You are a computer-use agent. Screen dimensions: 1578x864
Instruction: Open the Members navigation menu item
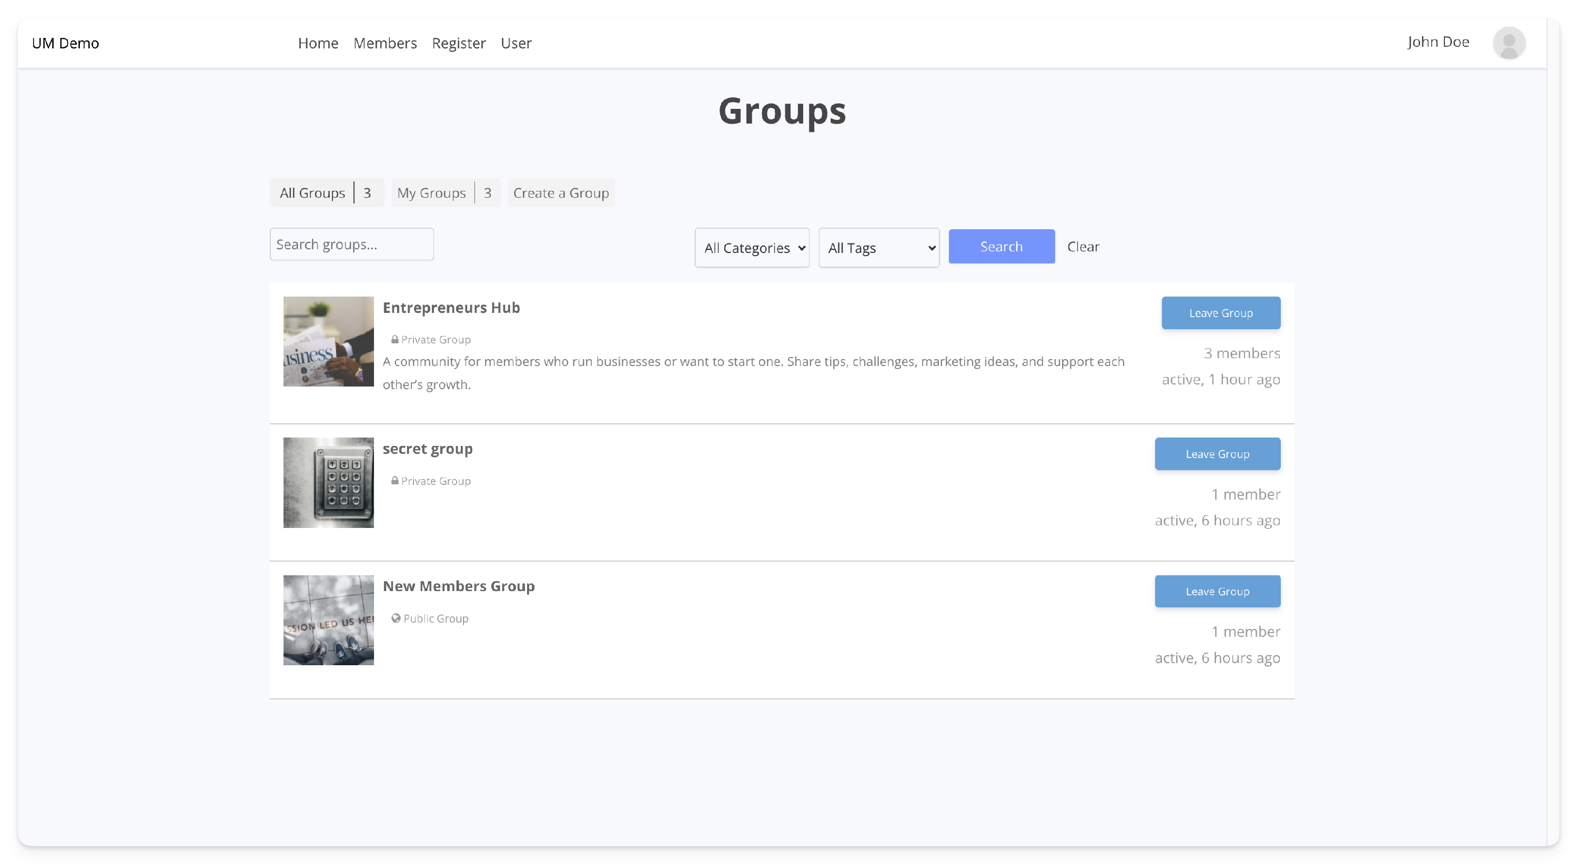[x=385, y=43]
